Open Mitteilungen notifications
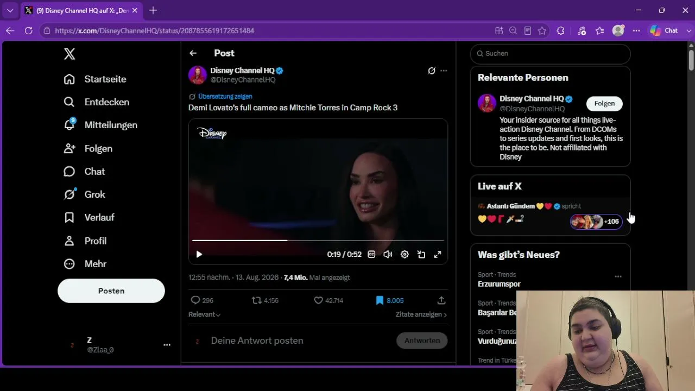The image size is (695, 391). (x=100, y=125)
